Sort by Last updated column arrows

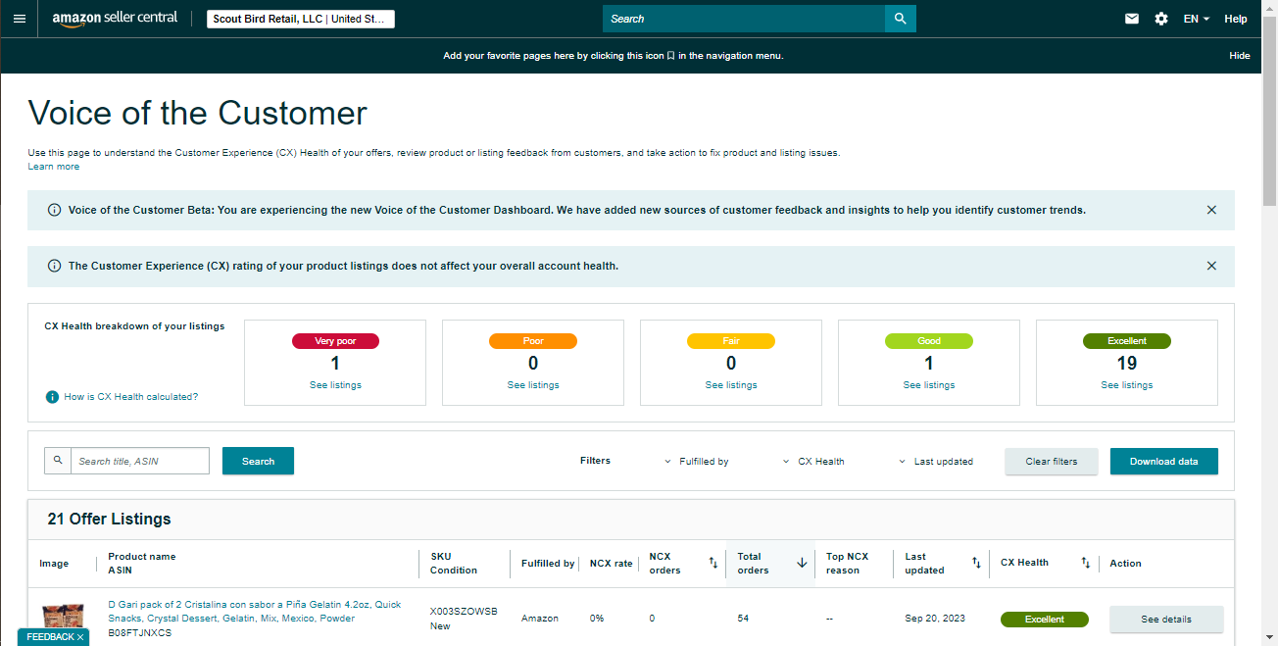tap(976, 563)
